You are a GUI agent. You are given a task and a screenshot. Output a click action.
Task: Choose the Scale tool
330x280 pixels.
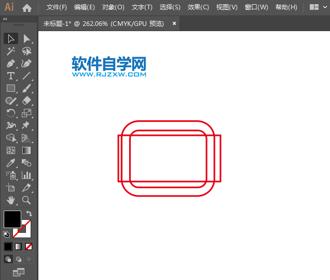click(26, 113)
